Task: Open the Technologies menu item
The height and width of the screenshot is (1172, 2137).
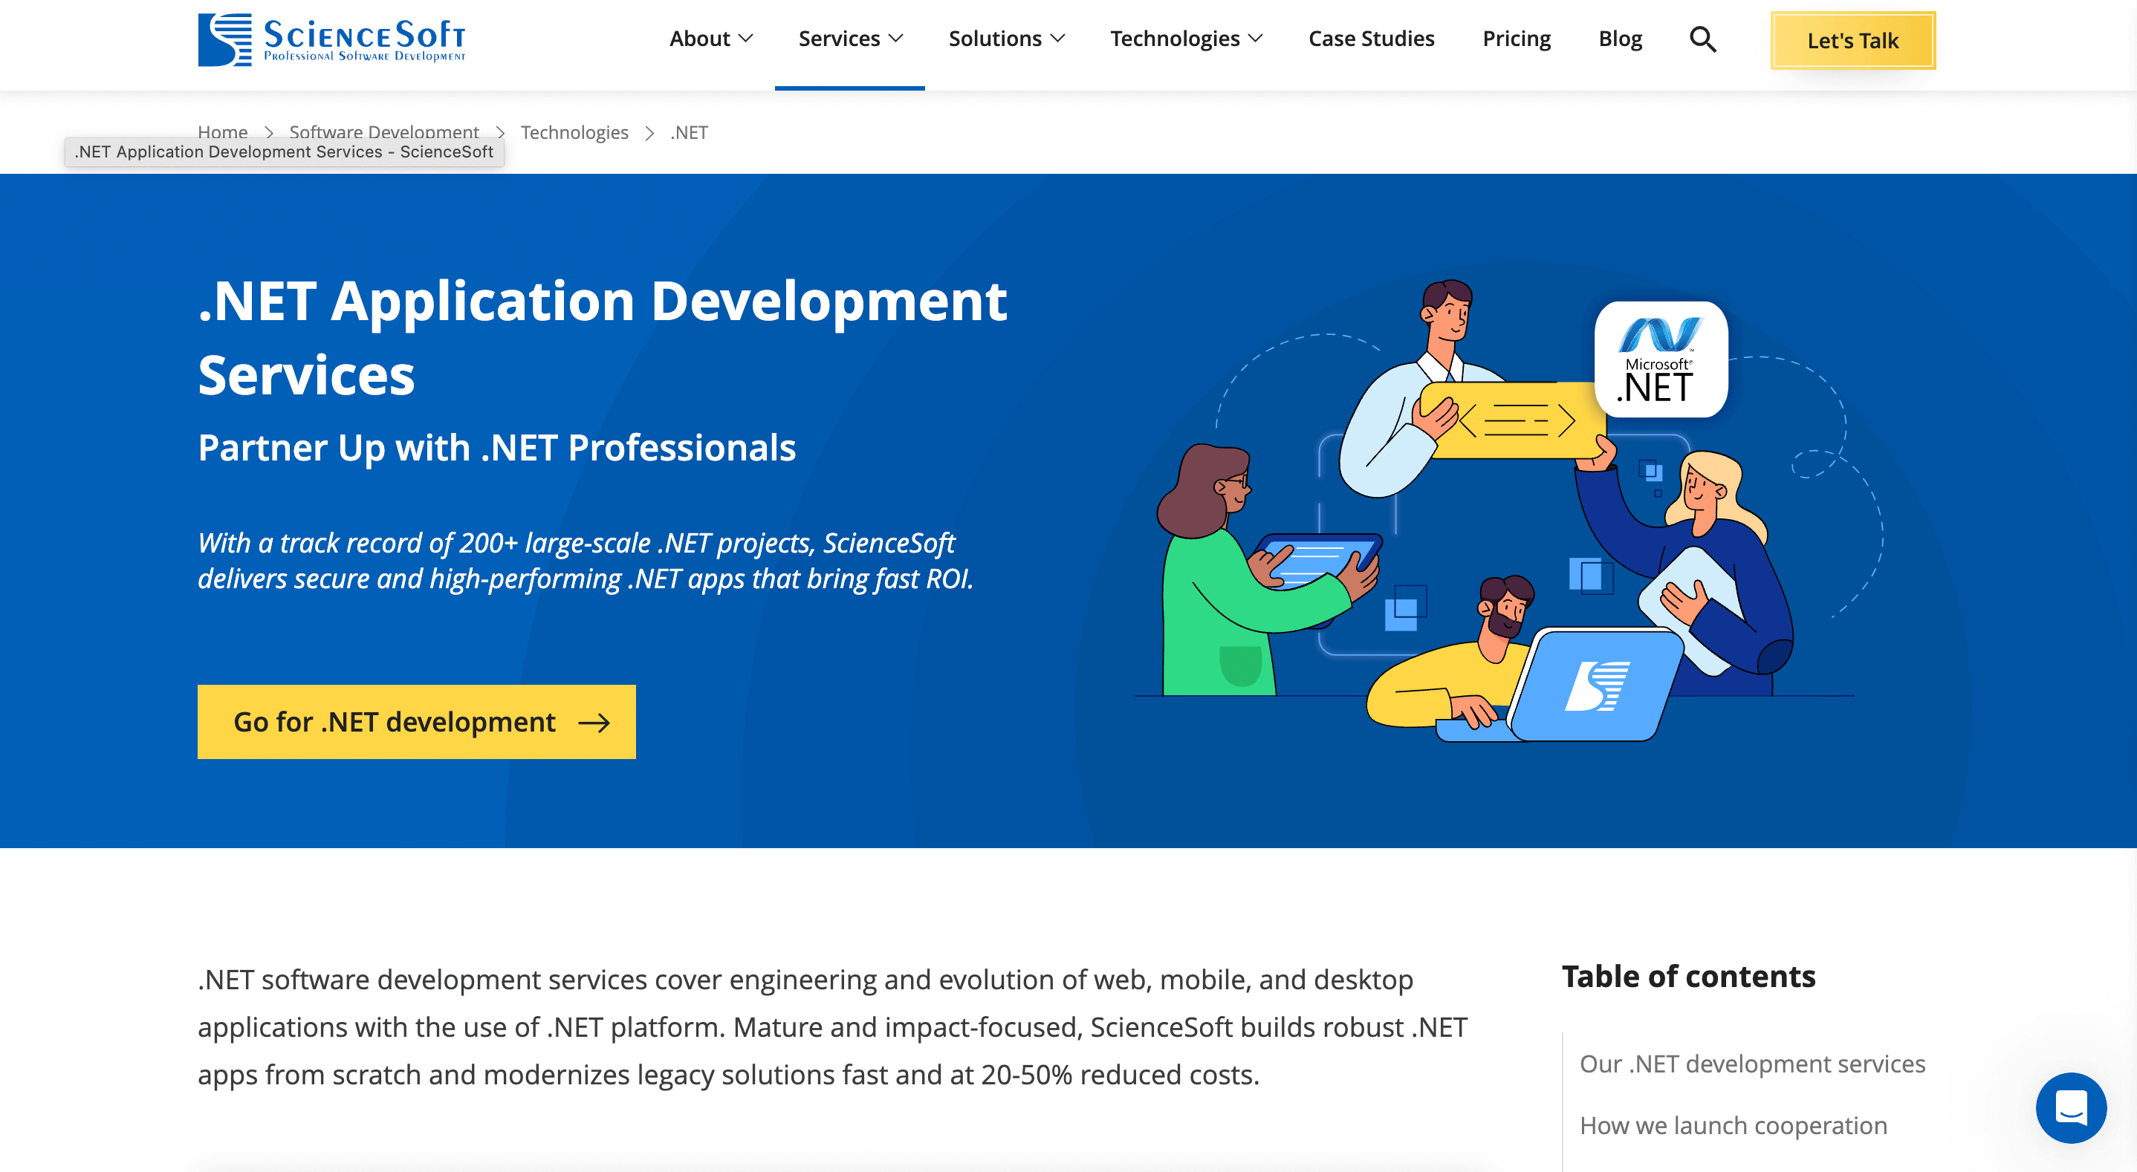Action: click(1187, 38)
